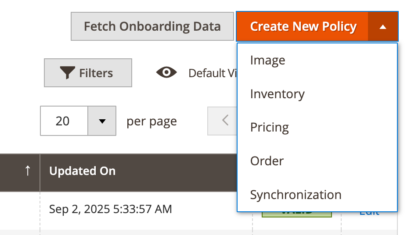Click the per page label text
The height and width of the screenshot is (235, 411).
point(151,121)
